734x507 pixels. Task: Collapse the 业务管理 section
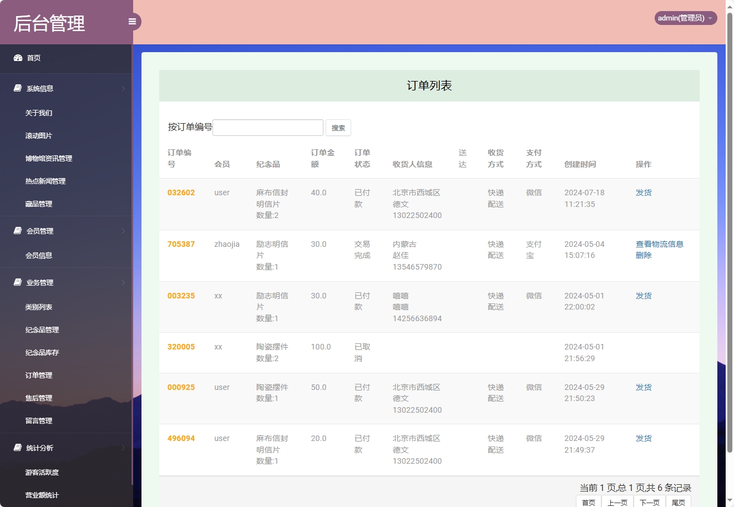tap(123, 282)
